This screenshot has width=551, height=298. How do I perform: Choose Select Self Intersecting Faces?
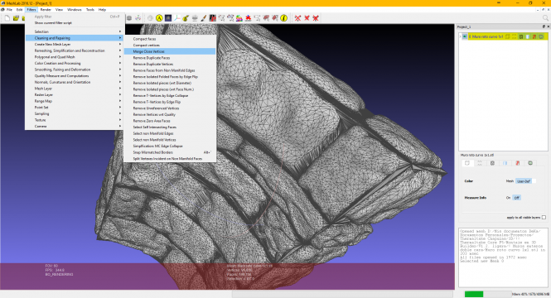pyautogui.click(x=170, y=127)
